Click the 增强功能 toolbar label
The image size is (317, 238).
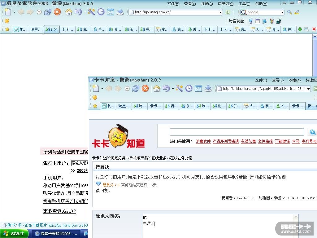[236, 21]
